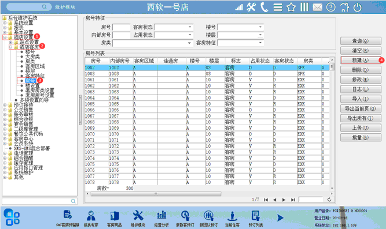
Task: Click the puzzle-piece icon in header
Action: [x=344, y=7]
